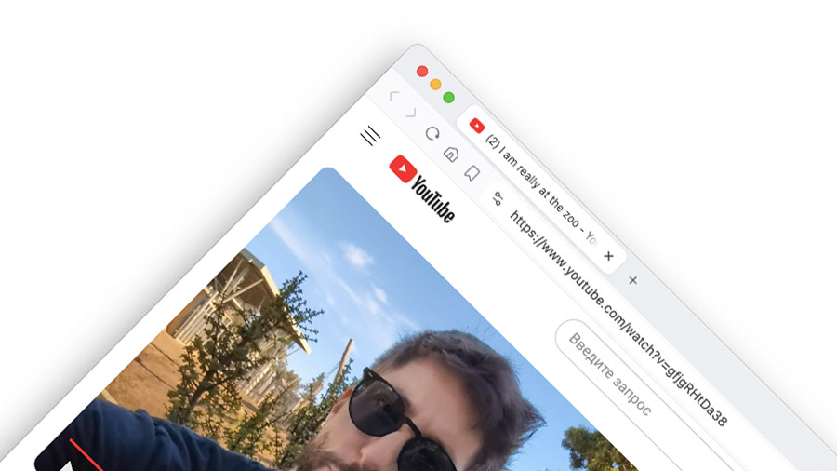Screen dimensions: 837x471
Task: Click the YouTube favicon in the tab
Action: tap(477, 126)
